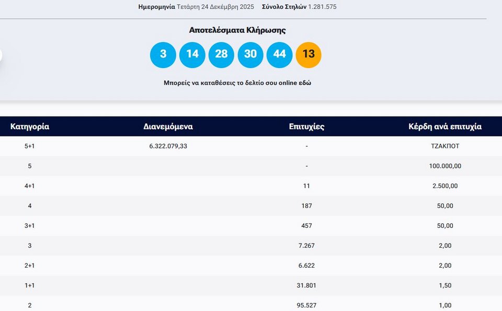Click the 6.322.079,33 distributed amount
The height and width of the screenshot is (311, 502).
[168, 146]
